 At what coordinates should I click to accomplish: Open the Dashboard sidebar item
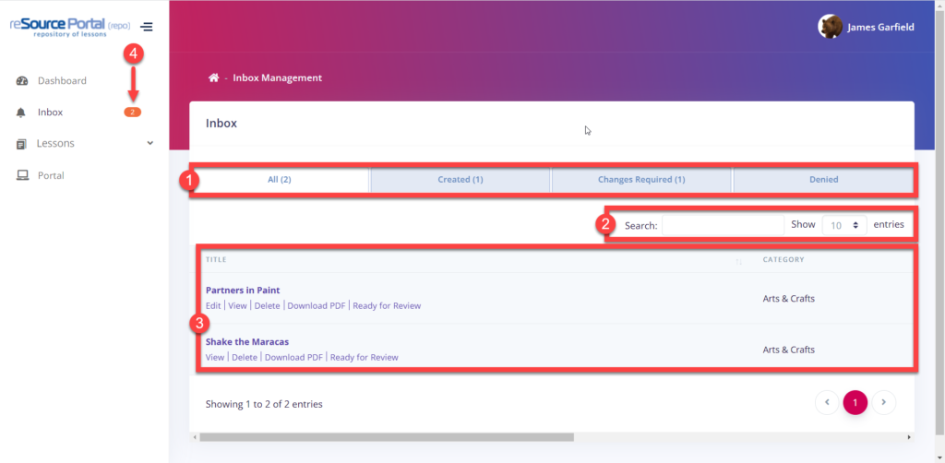tap(62, 81)
